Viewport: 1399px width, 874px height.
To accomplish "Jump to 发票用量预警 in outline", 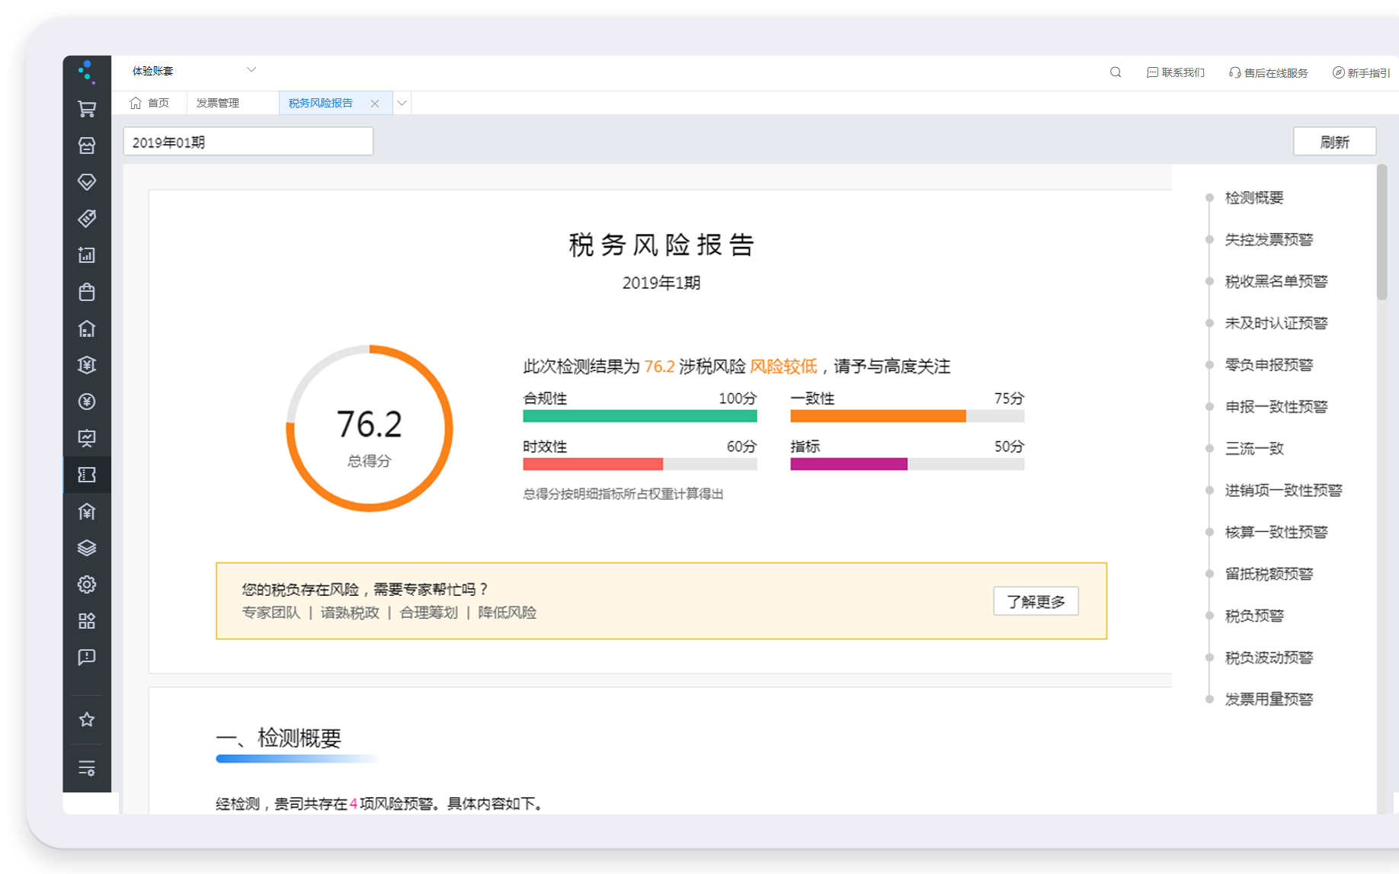I will [x=1269, y=700].
